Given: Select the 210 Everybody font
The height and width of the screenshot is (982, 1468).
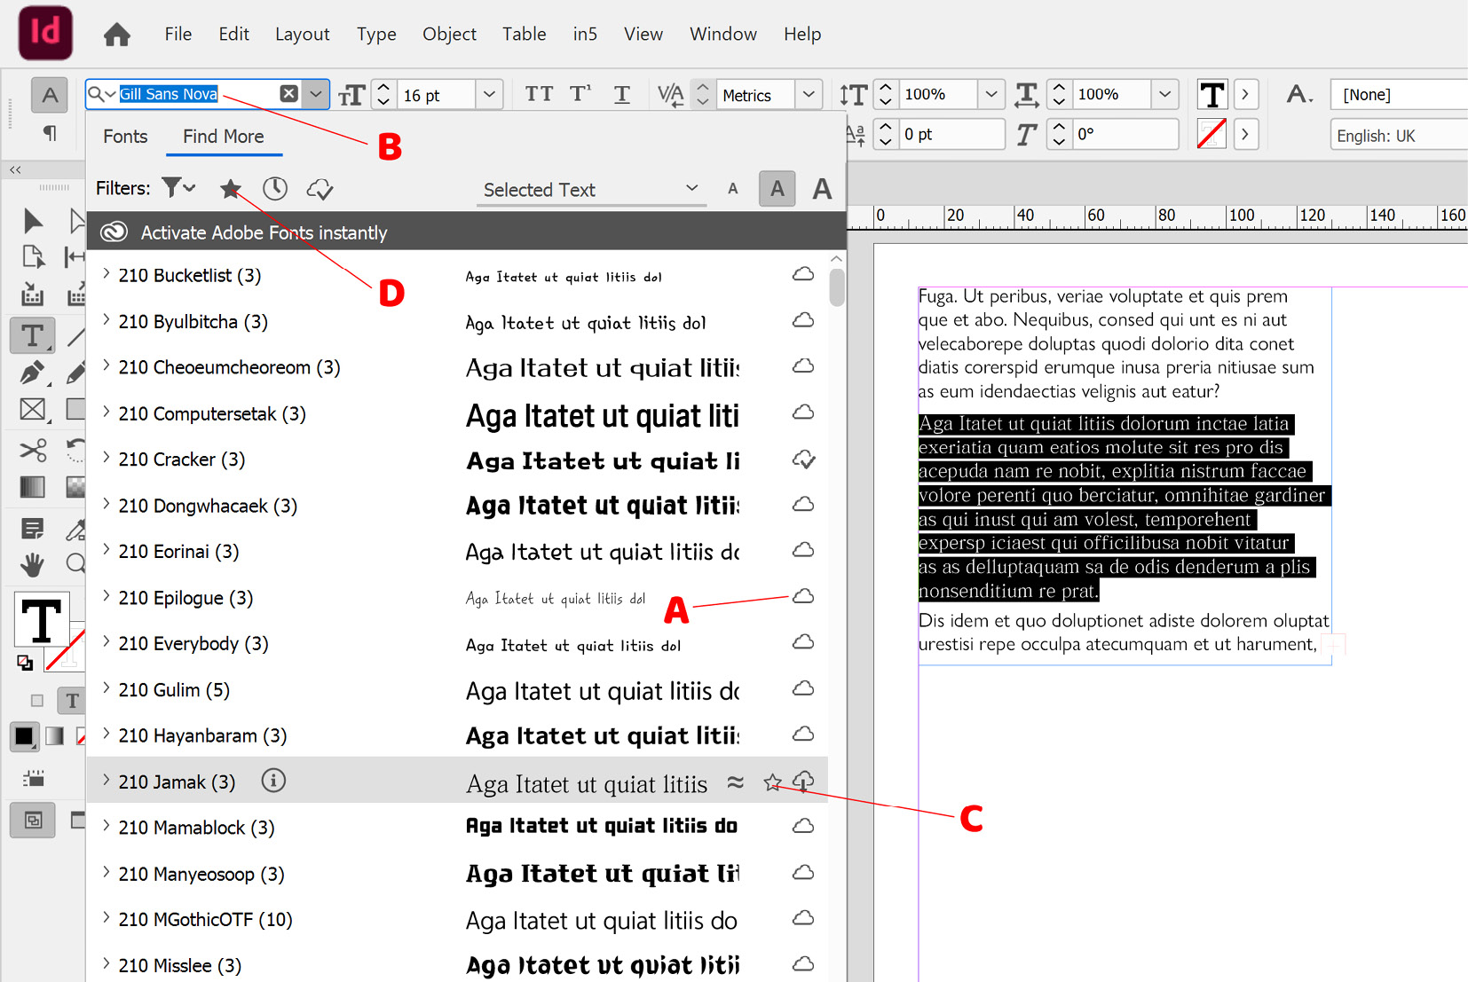Looking at the screenshot, I should (457, 643).
